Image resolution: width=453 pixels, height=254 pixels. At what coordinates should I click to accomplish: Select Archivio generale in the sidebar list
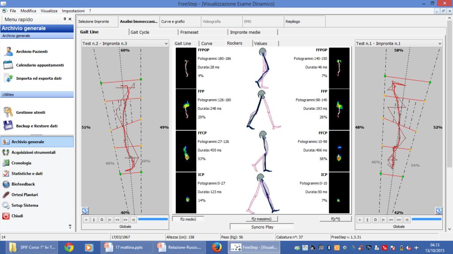click(x=37, y=142)
